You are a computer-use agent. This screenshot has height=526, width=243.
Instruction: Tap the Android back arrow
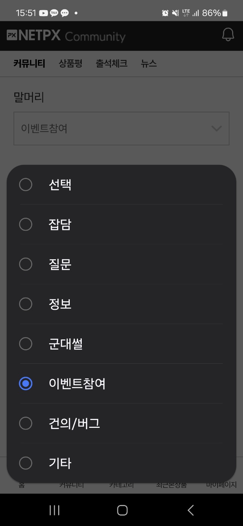190,510
